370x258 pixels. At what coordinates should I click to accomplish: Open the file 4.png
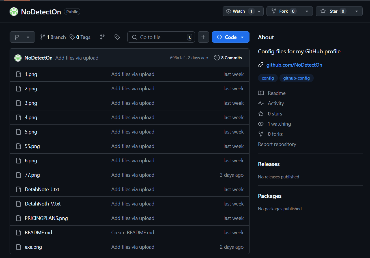[31, 117]
